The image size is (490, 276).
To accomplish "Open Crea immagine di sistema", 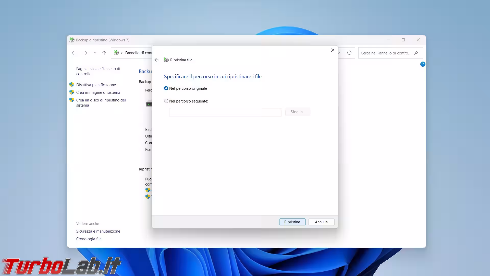I will tap(98, 93).
